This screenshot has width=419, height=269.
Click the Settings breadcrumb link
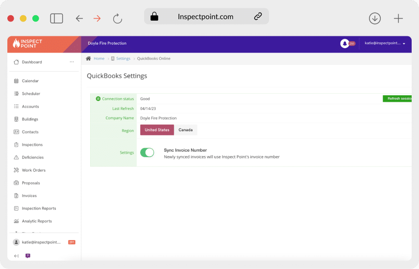pos(123,58)
